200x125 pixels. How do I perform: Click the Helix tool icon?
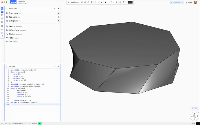pyautogui.click(x=116, y=2)
